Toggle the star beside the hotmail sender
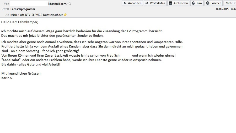The height and width of the screenshot is (133, 236). (x=70, y=4)
